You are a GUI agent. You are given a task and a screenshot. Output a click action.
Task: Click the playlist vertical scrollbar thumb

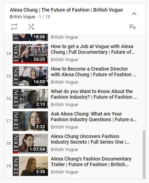[144, 154]
